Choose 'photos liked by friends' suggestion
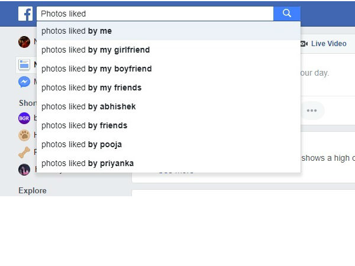355x266 pixels. click(x=169, y=125)
